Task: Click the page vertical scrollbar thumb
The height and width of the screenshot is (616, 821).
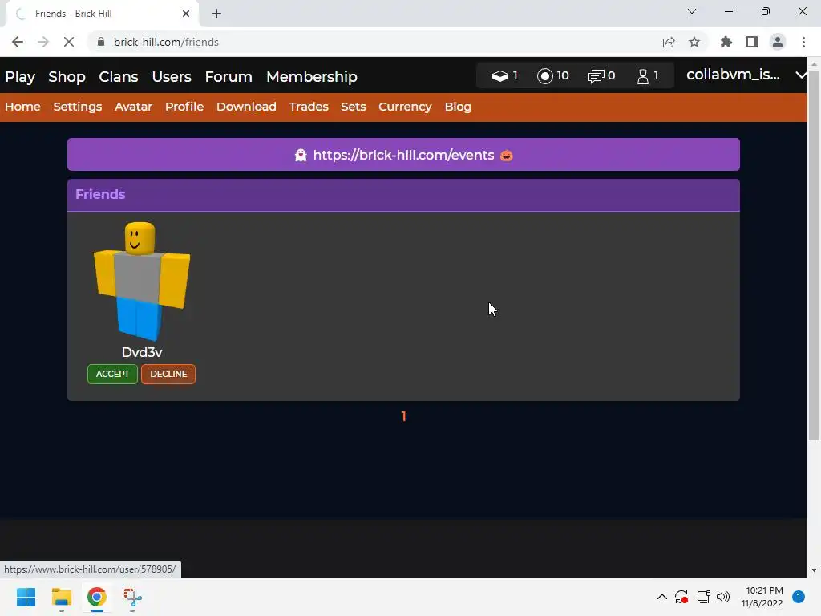Action: (x=814, y=256)
